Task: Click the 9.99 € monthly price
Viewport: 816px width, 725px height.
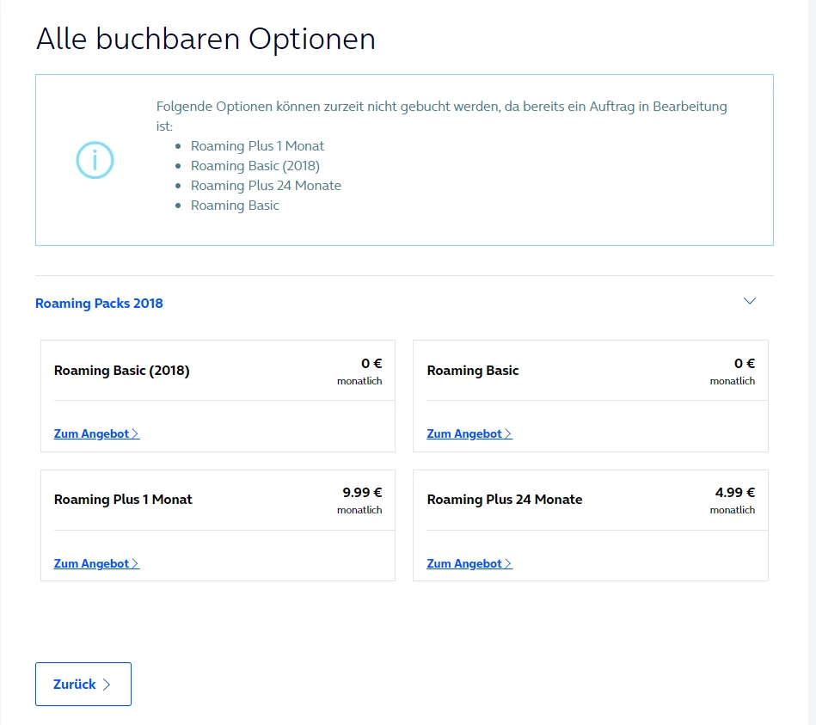Action: (362, 493)
